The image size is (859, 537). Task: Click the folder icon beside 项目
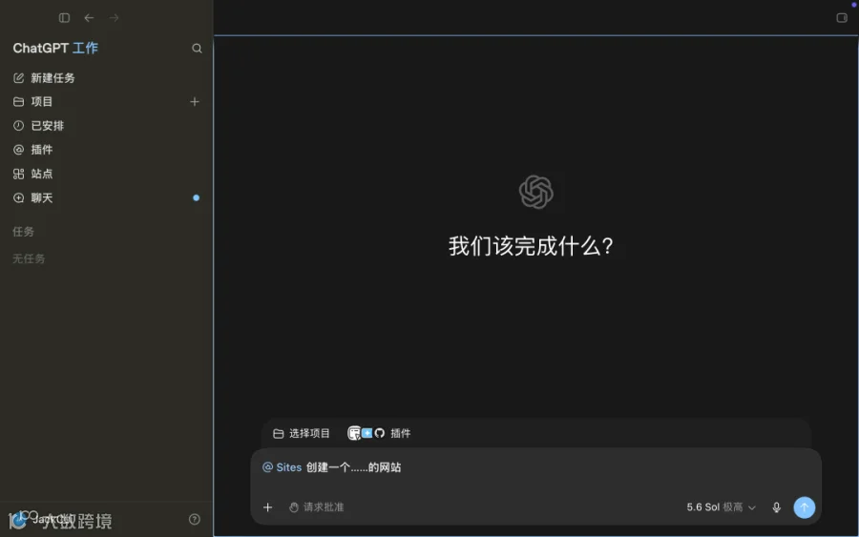[x=19, y=102]
